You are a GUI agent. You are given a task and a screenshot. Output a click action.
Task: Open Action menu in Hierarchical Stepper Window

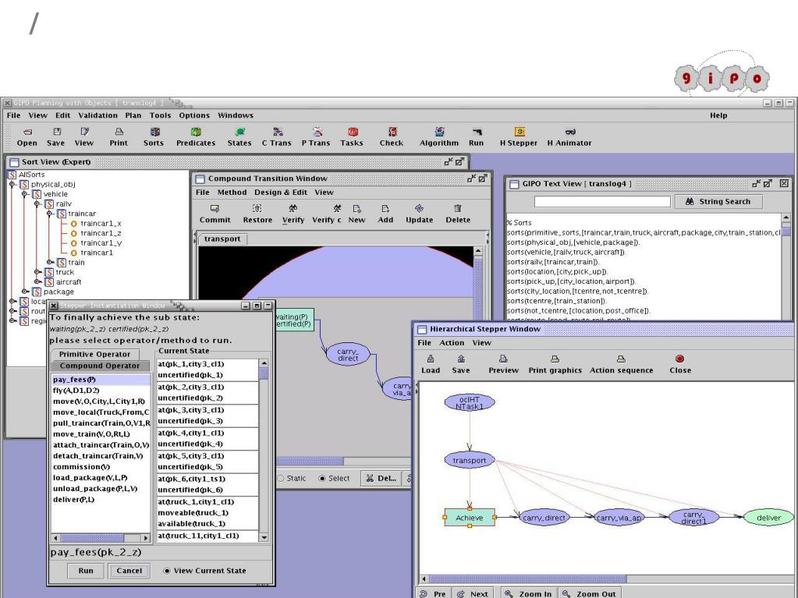pyautogui.click(x=452, y=343)
